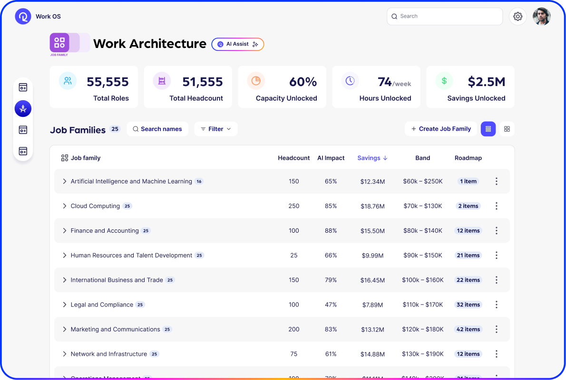Click the Create Job Family button
Viewport: 566px width, 380px height.
(440, 129)
